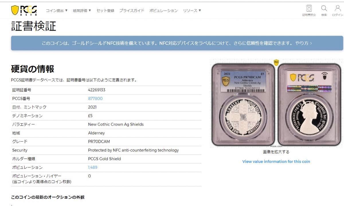Open the ポピュレーション menu item

(x=163, y=11)
